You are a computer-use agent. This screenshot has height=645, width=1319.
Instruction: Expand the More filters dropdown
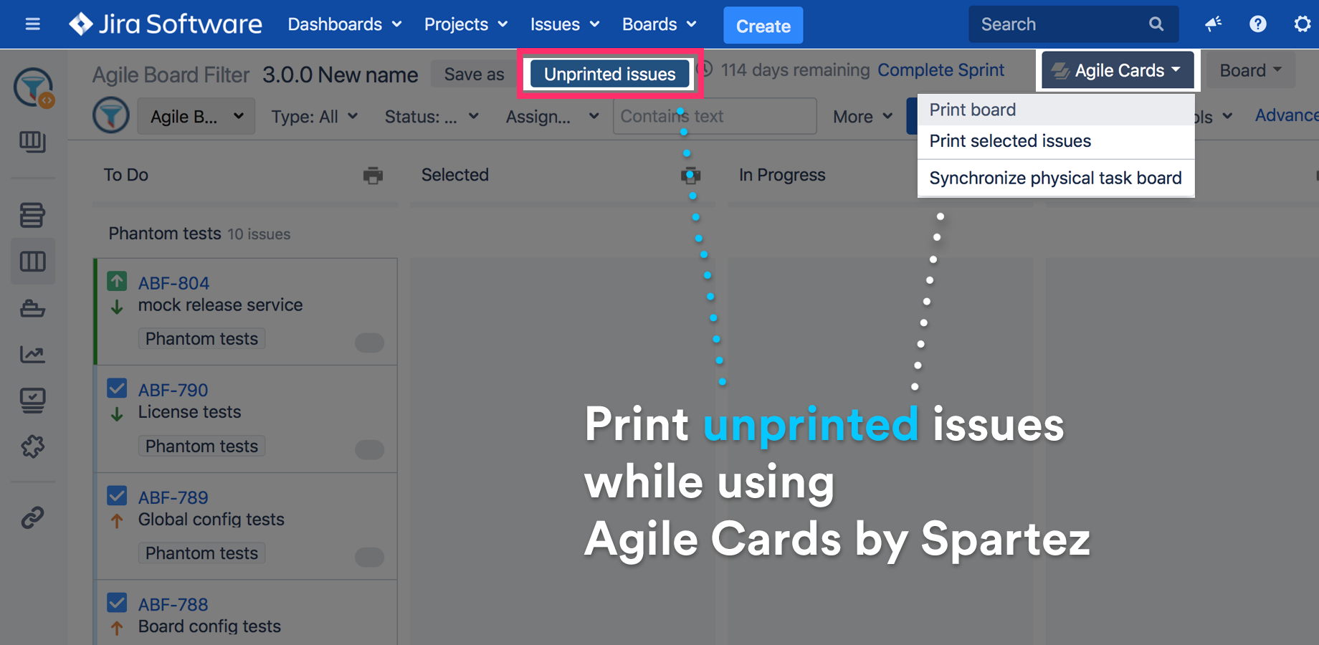[x=860, y=116]
